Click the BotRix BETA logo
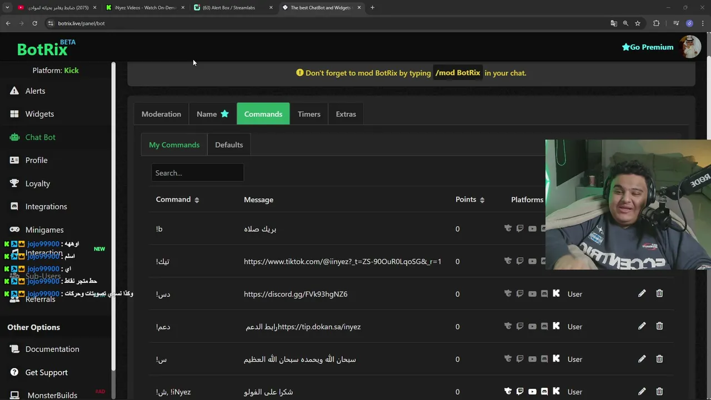Viewport: 711px width, 400px height. 46,48
